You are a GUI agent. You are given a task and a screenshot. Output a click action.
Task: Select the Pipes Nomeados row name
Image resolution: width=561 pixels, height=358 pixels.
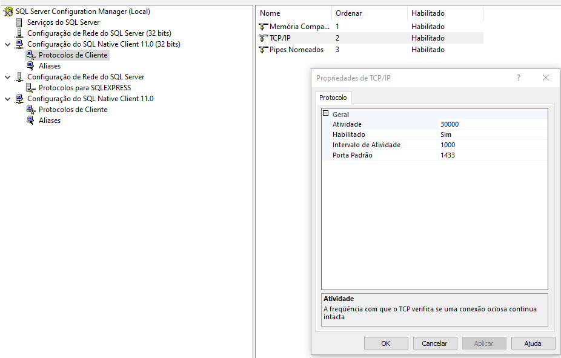(297, 49)
